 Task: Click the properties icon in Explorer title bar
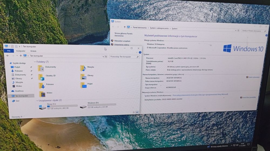point(12,46)
